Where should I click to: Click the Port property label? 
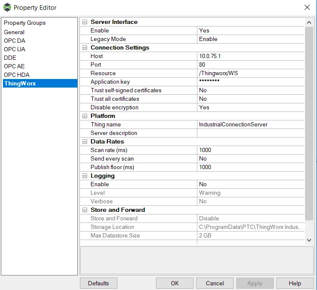96,64
